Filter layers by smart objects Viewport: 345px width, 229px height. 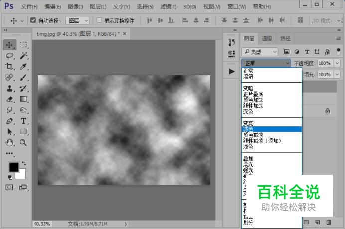pos(327,52)
